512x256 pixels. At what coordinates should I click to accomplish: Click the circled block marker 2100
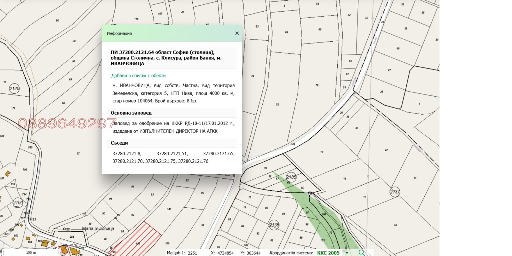click(18, 203)
